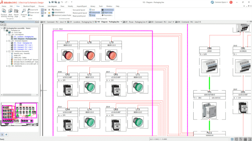Screen dimensions: 252x141
Task: Open 3DEXPERIENCE panel
Action: click(58, 12)
